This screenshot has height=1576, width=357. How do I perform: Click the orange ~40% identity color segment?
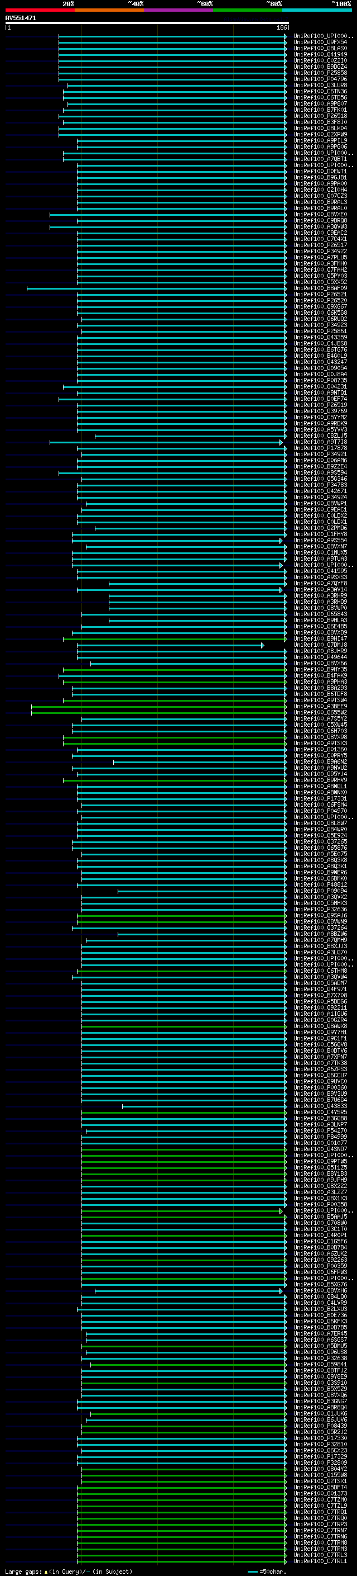[109, 10]
